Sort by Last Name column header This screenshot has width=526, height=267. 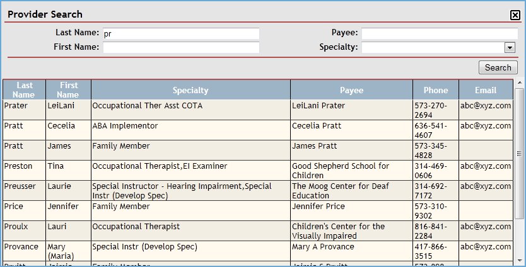(x=25, y=89)
